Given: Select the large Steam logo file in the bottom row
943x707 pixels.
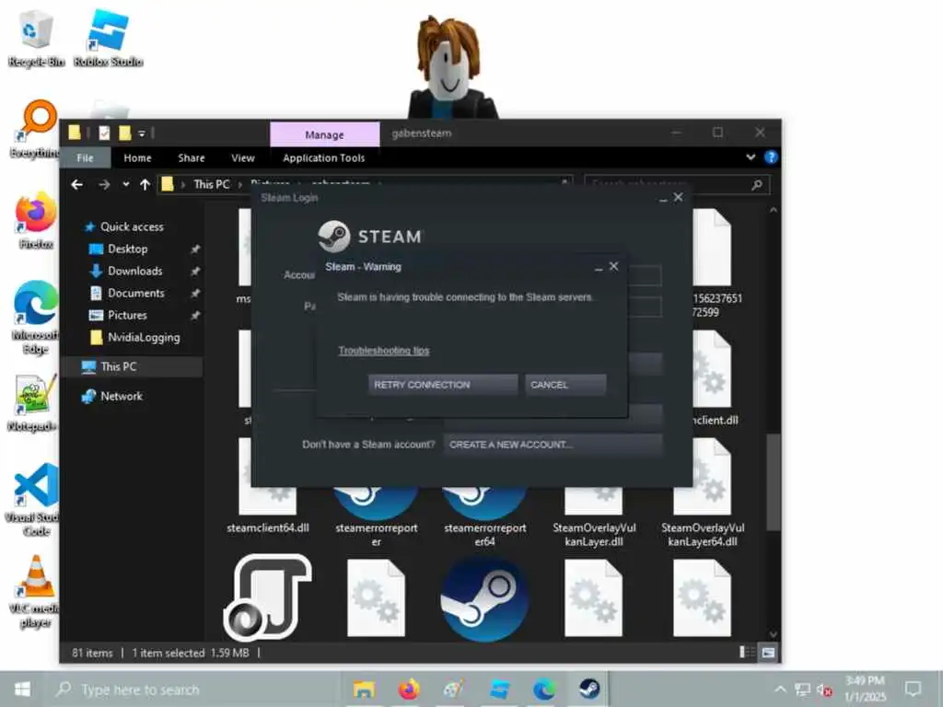Looking at the screenshot, I should [x=484, y=598].
